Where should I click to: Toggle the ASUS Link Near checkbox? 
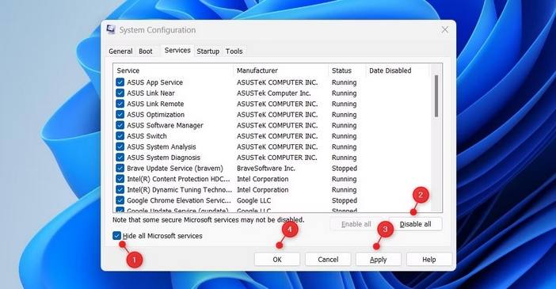click(x=120, y=93)
